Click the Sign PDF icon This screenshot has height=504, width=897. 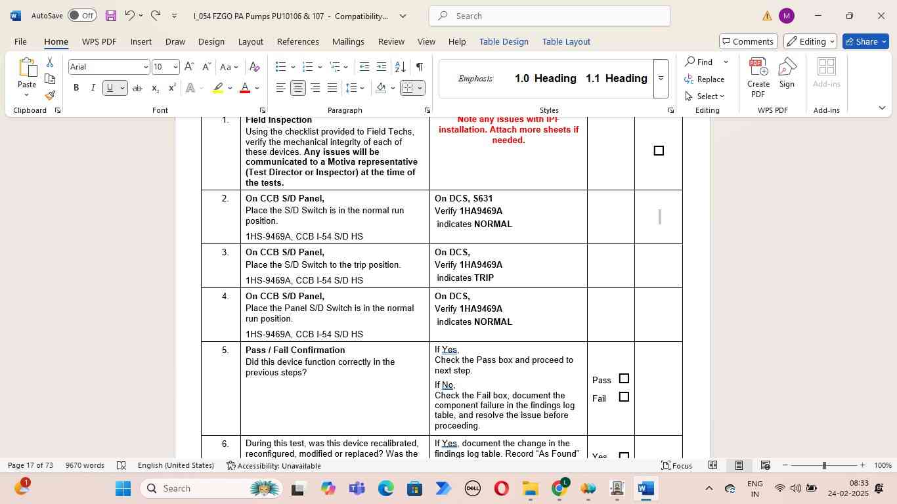click(787, 72)
